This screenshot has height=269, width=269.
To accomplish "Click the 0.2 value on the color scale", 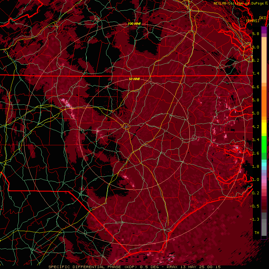I will pos(256,193).
